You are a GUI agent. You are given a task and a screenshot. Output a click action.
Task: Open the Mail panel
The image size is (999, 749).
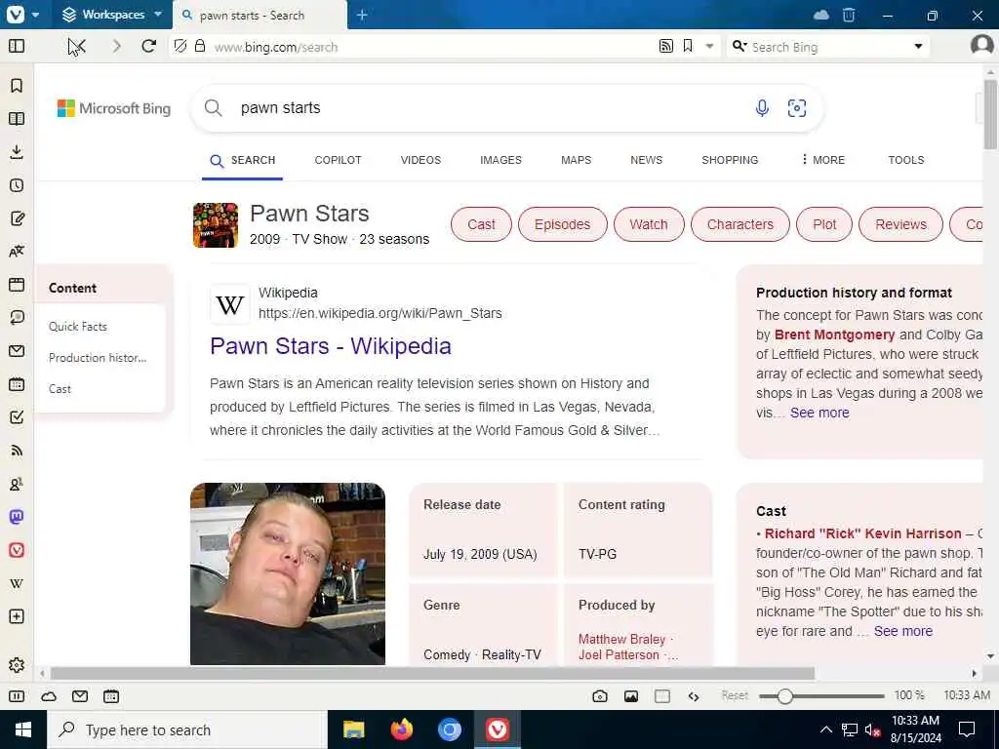pyautogui.click(x=17, y=351)
